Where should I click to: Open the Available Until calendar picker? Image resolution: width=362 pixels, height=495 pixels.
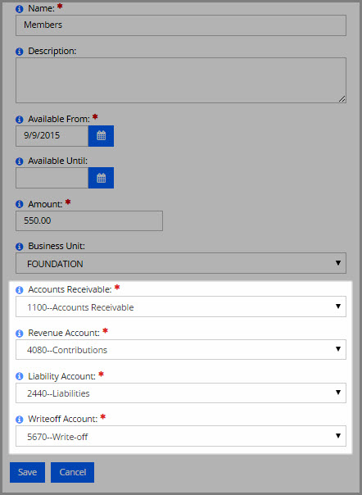pyautogui.click(x=101, y=178)
